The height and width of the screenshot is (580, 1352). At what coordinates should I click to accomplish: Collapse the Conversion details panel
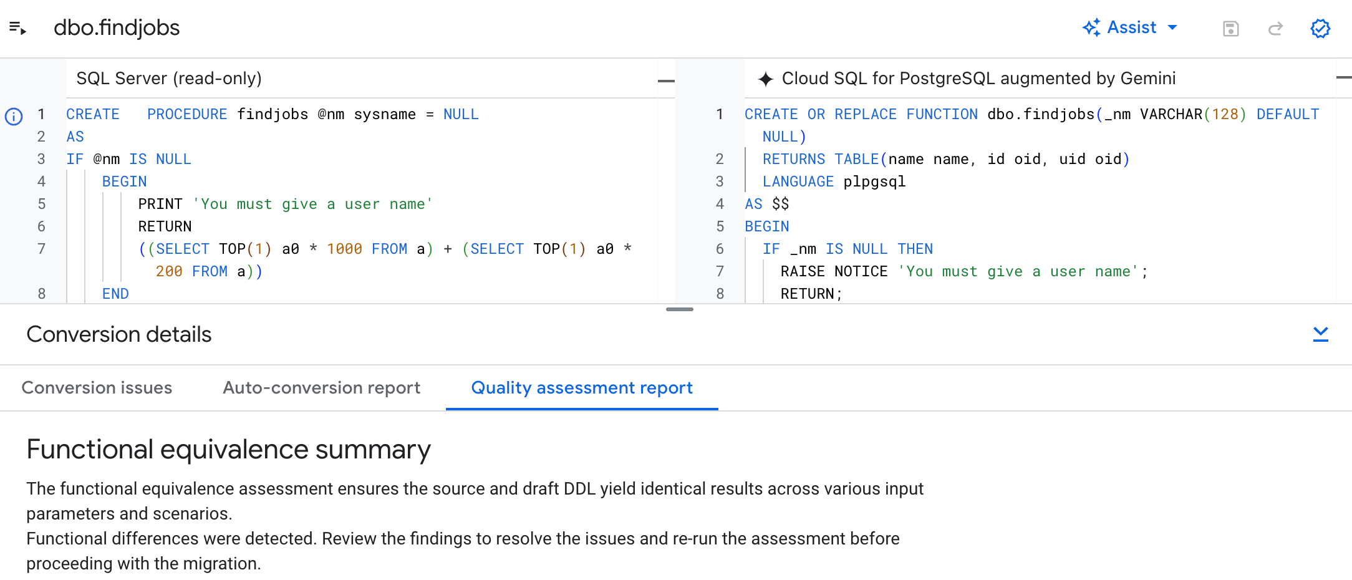[x=1320, y=334]
